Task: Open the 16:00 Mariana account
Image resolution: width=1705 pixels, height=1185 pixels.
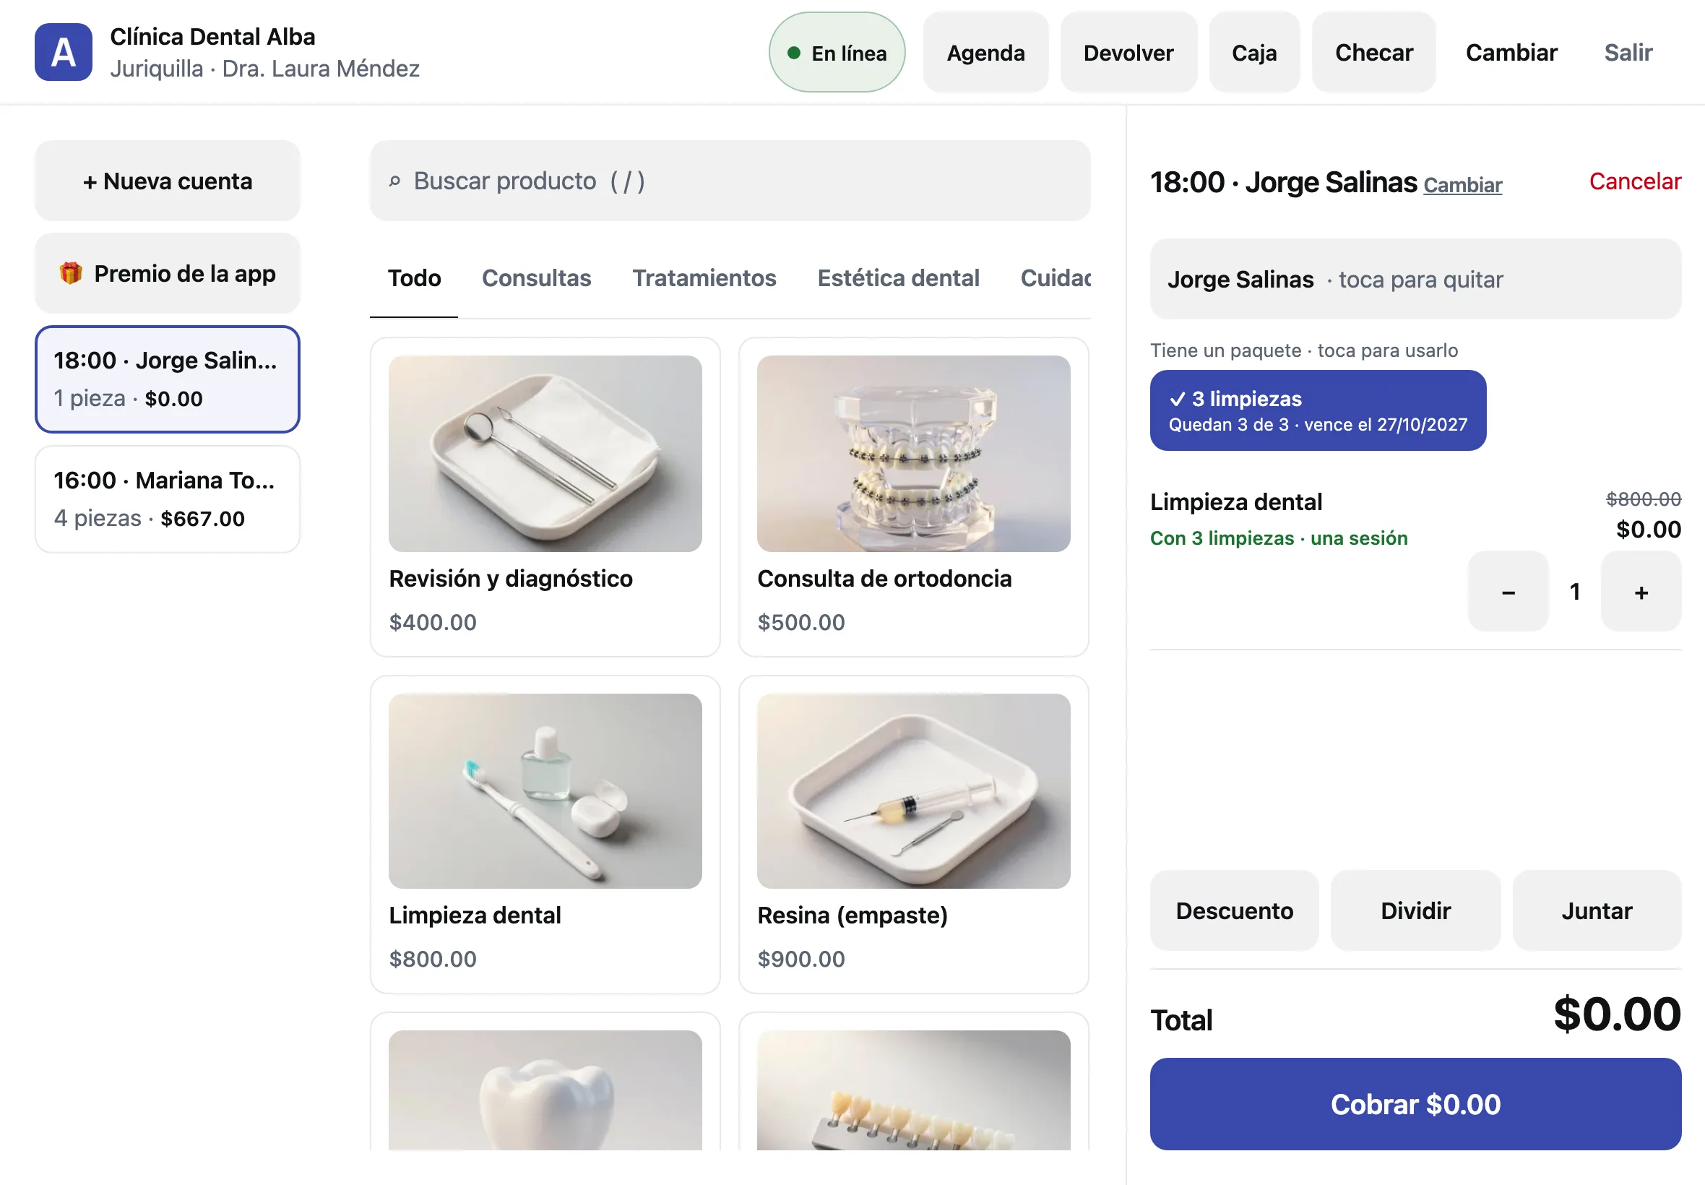Action: click(x=167, y=499)
